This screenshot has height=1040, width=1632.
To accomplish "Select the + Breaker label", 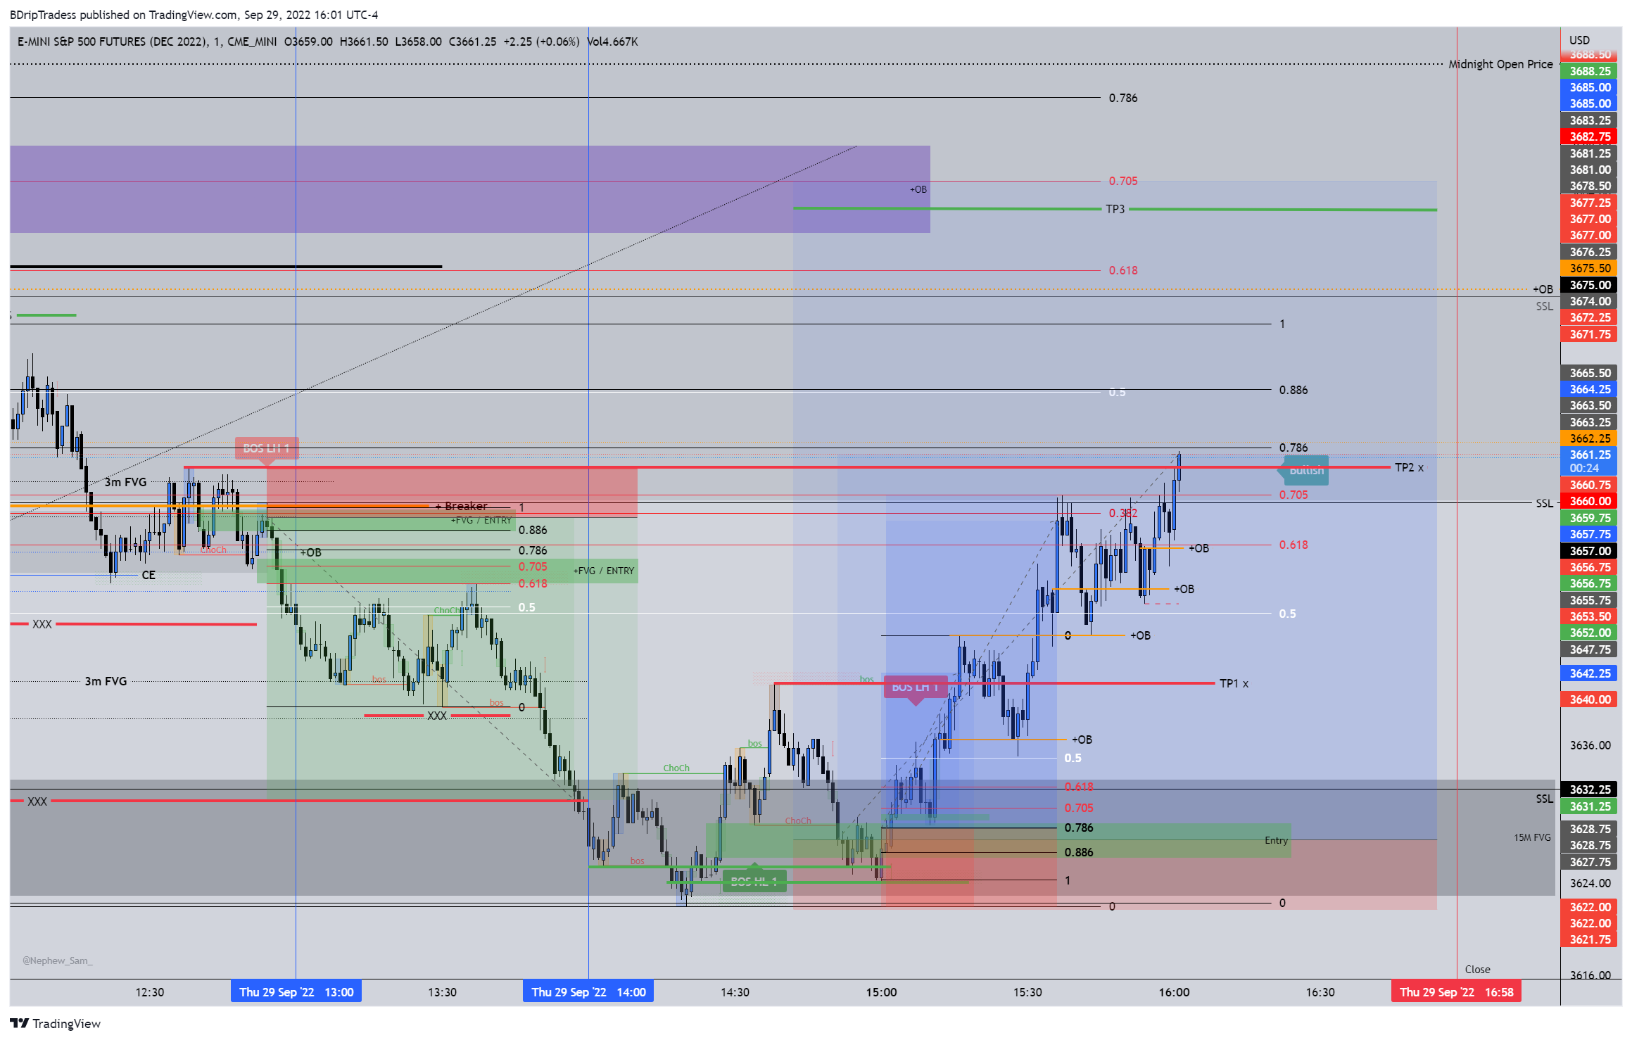I will point(461,506).
